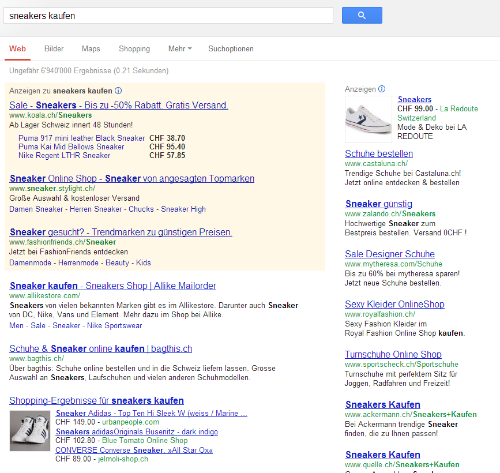This screenshot has width=500, height=473.
Task: Open Zalando 'Sneaker günstig' ad
Action: point(378,204)
